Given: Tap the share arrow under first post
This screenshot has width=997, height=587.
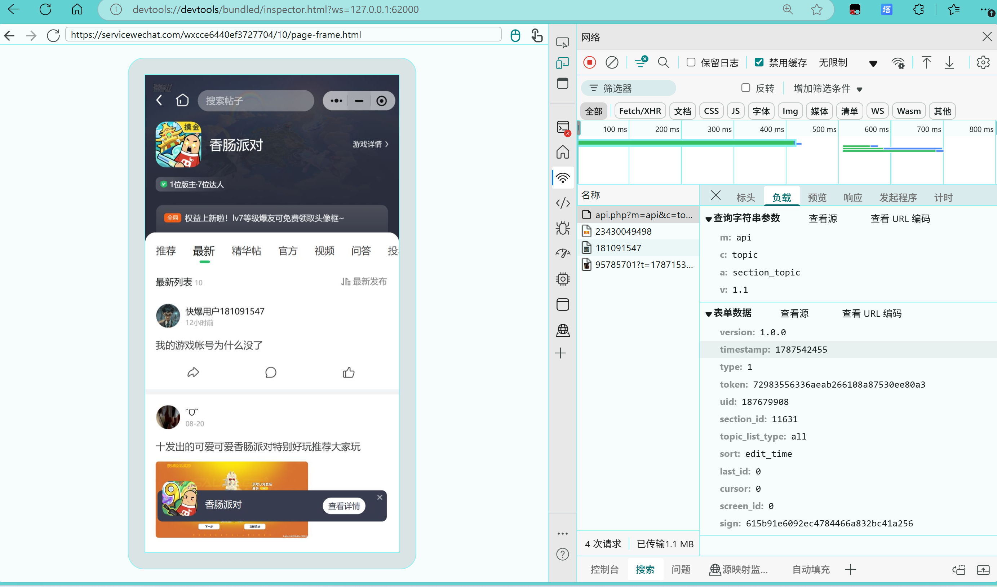Looking at the screenshot, I should 193,372.
